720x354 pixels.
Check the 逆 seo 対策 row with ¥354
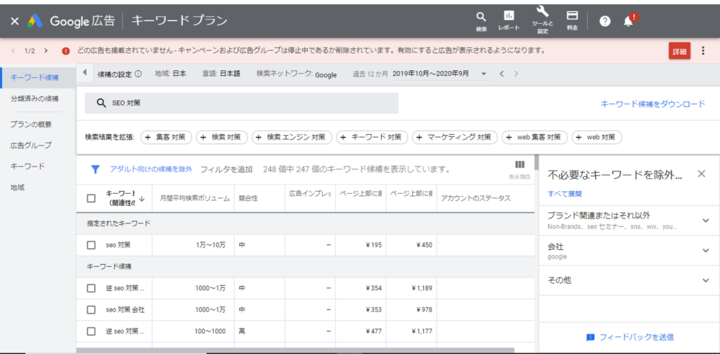tap(91, 289)
